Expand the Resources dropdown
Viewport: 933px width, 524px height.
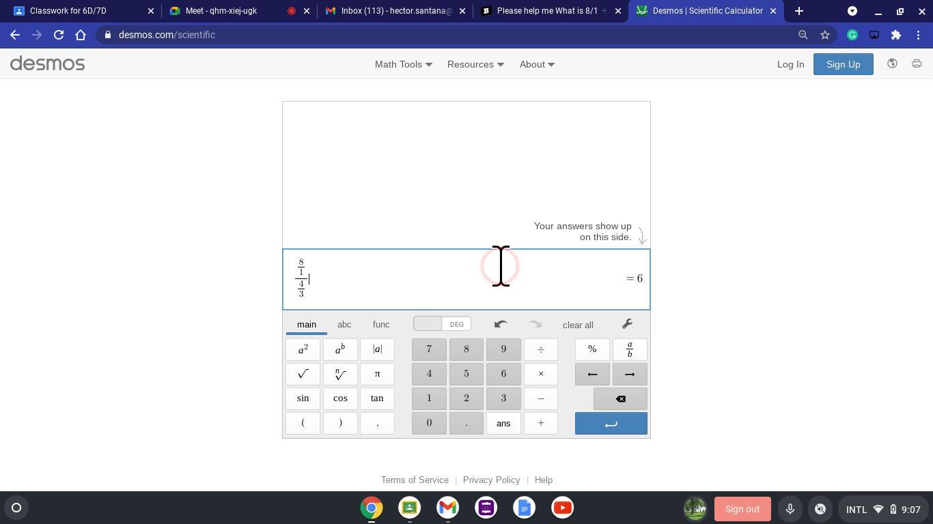pos(475,64)
